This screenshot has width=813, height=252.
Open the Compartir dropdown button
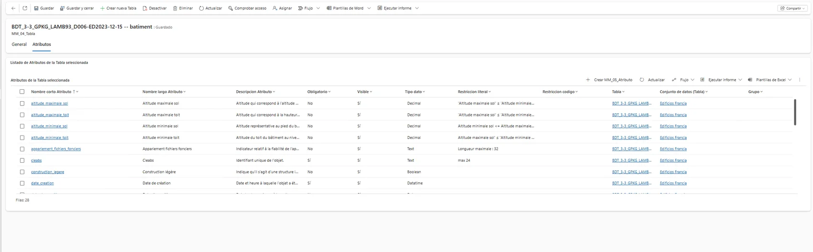(x=793, y=8)
